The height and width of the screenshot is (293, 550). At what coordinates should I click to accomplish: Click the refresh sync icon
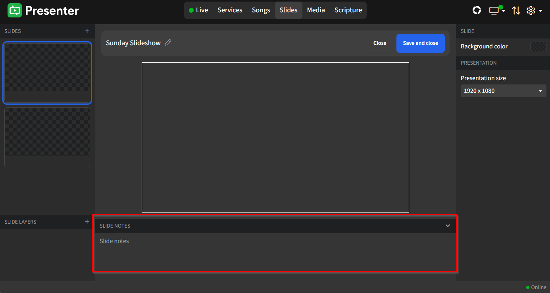tap(477, 10)
